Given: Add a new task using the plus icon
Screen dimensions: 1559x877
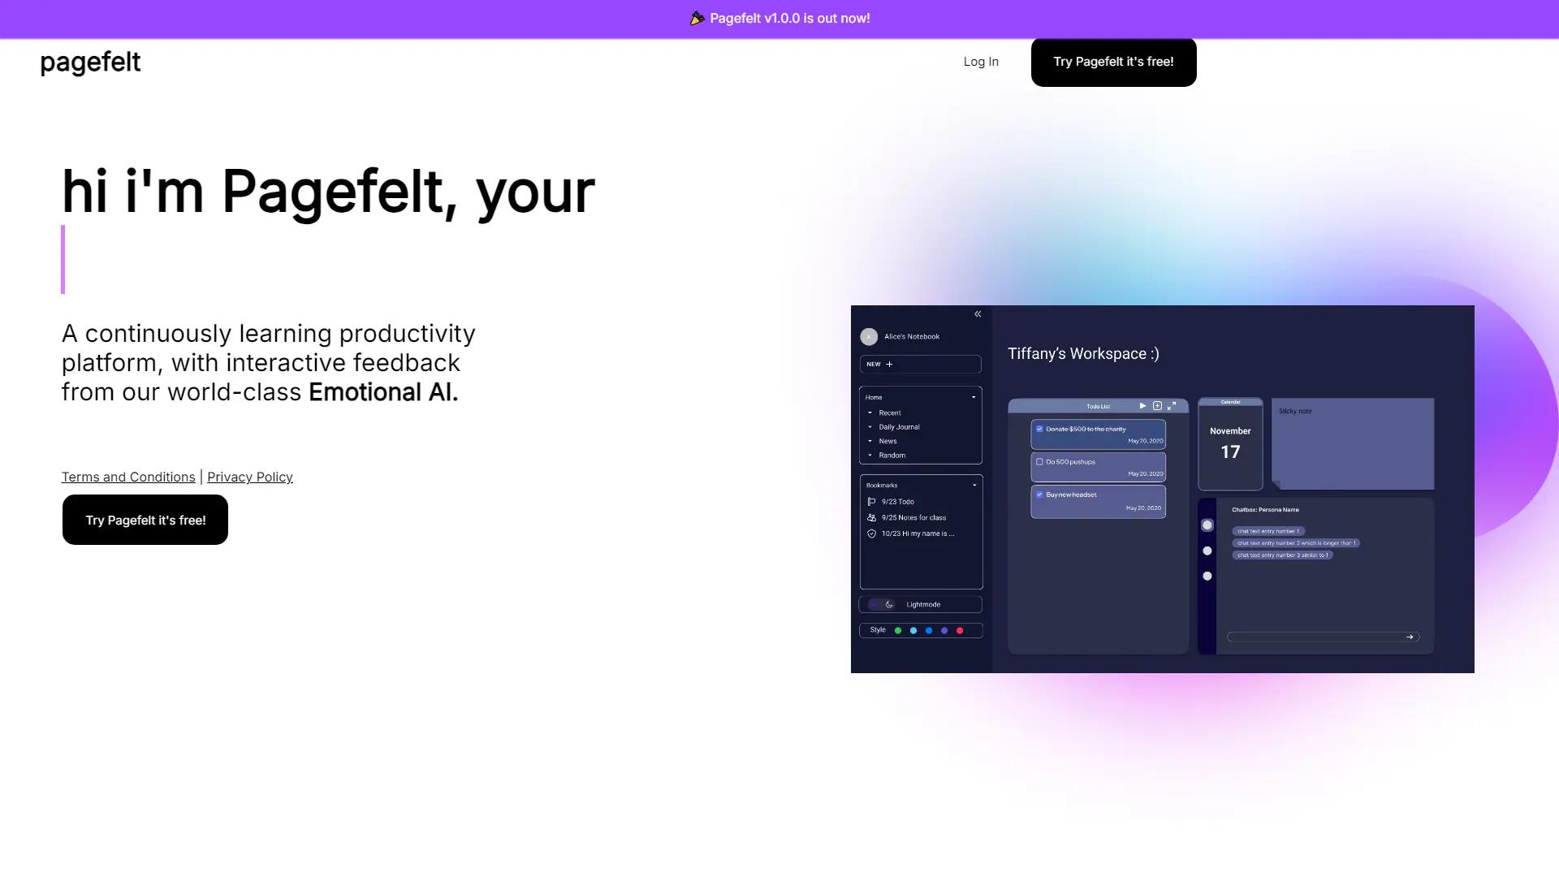Looking at the screenshot, I should (x=1157, y=406).
